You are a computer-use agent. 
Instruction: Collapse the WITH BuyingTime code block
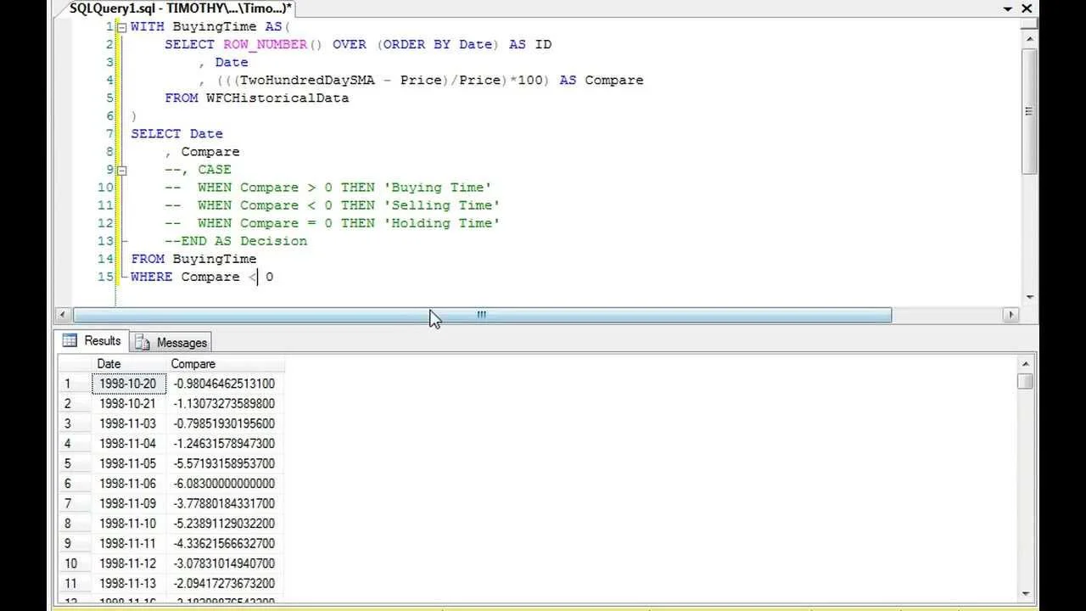(x=122, y=27)
